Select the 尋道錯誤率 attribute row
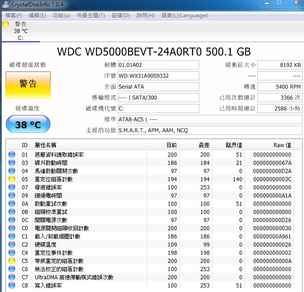This screenshot has width=304, height=292. click(150, 187)
